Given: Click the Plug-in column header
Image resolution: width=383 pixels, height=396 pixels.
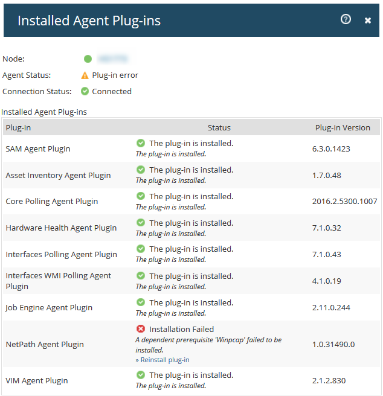Looking at the screenshot, I should point(18,127).
